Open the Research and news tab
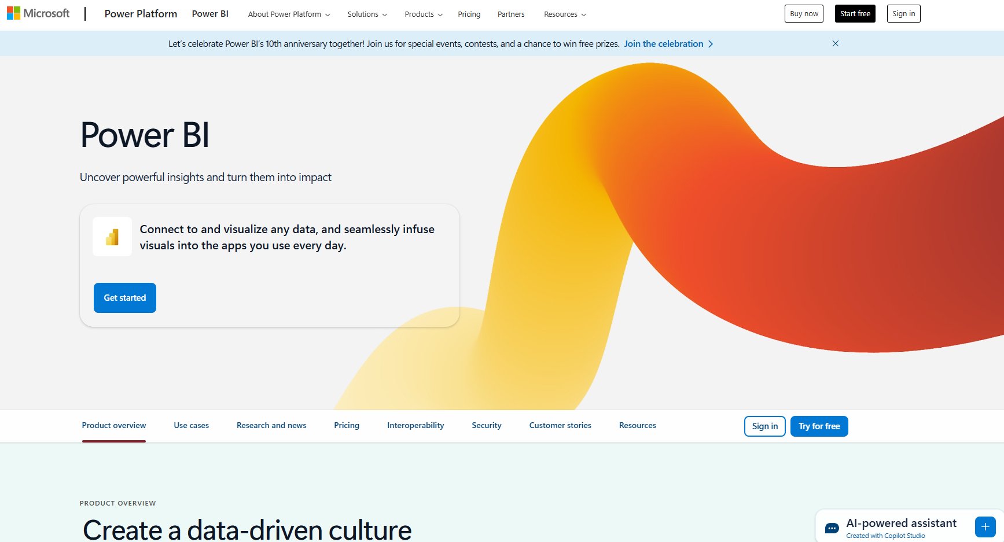This screenshot has height=542, width=1004. pos(271,426)
